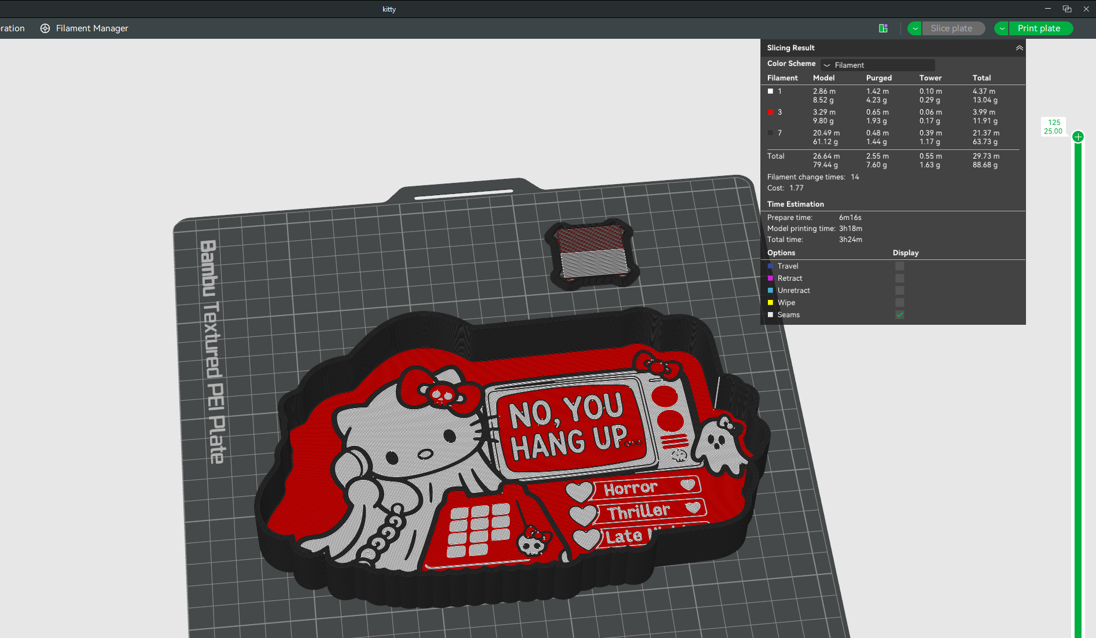Click the red filament 3 swatch
The image size is (1096, 638).
tap(770, 112)
